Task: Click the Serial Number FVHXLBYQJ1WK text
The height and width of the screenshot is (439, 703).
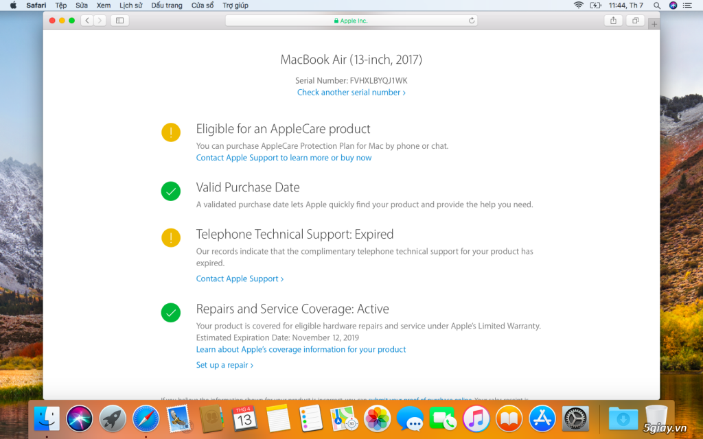Action: point(351,81)
